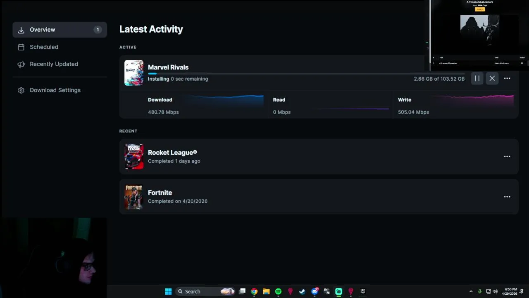The image size is (529, 298).
Task: Cancel the Marvel Rivals download
Action: (x=492, y=78)
